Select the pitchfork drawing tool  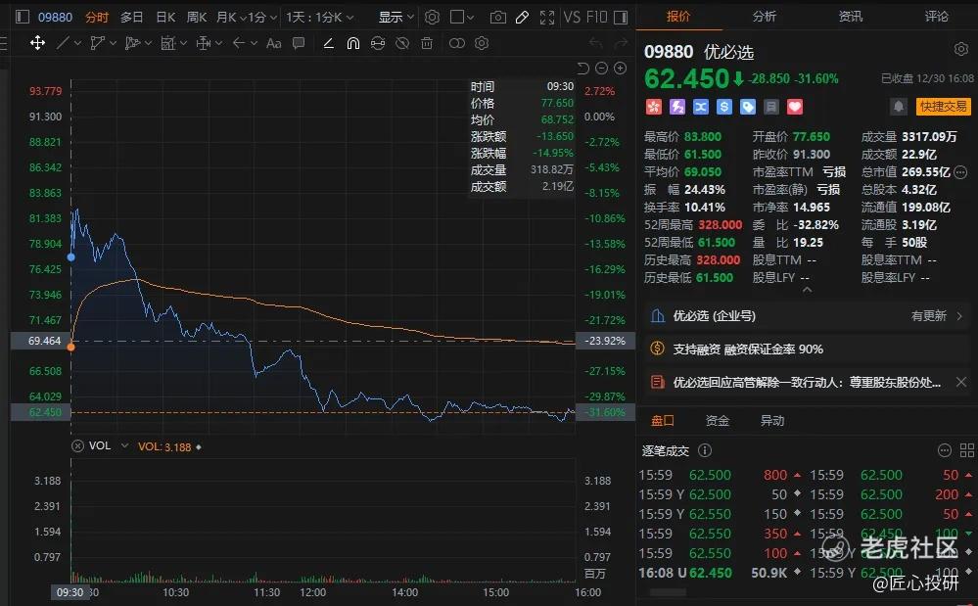131,43
